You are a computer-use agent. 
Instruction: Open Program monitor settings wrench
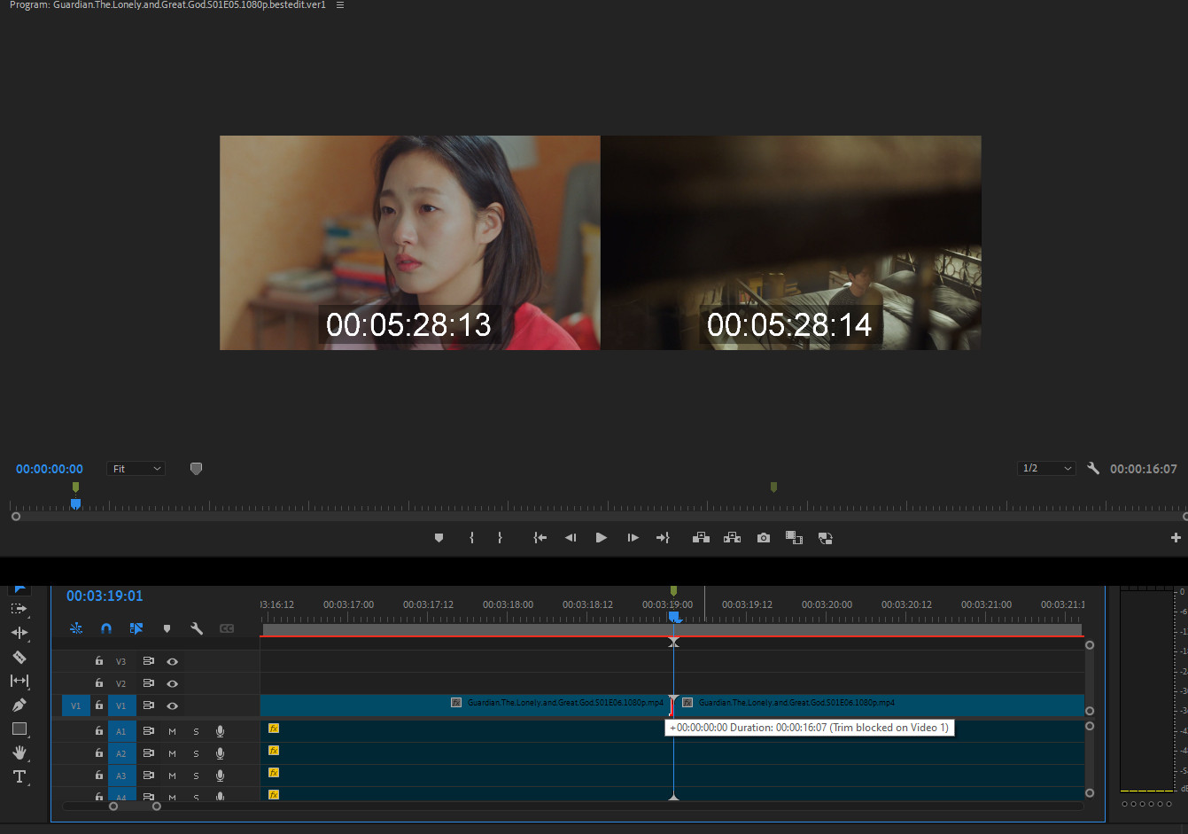coord(1093,469)
